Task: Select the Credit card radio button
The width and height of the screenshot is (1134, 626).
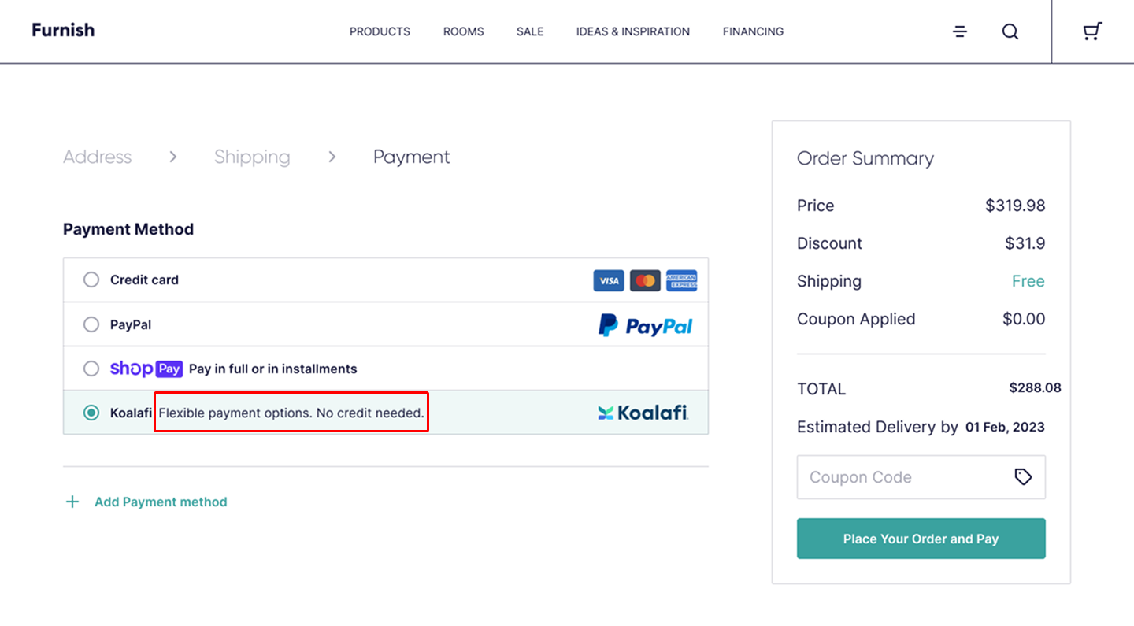Action: click(x=91, y=280)
